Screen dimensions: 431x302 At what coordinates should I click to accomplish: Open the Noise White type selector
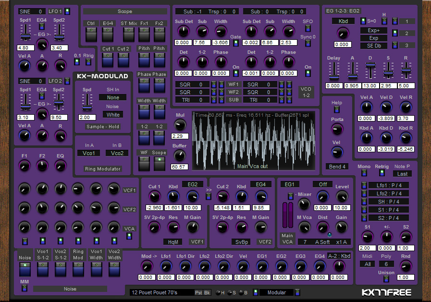click(113, 115)
